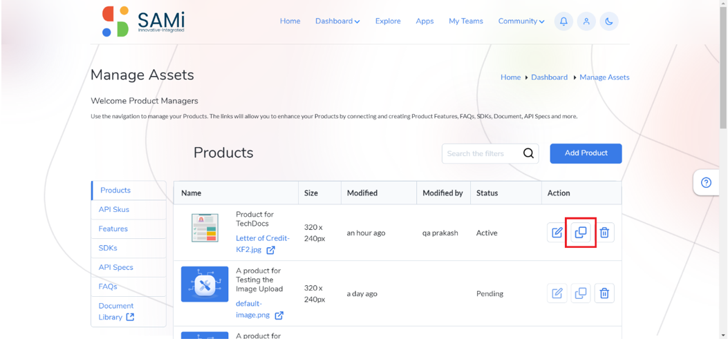Toggle dark mode moon icon
The image size is (728, 341).
pyautogui.click(x=609, y=21)
